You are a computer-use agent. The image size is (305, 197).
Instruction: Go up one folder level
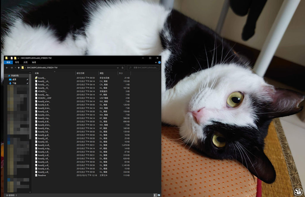[19, 68]
